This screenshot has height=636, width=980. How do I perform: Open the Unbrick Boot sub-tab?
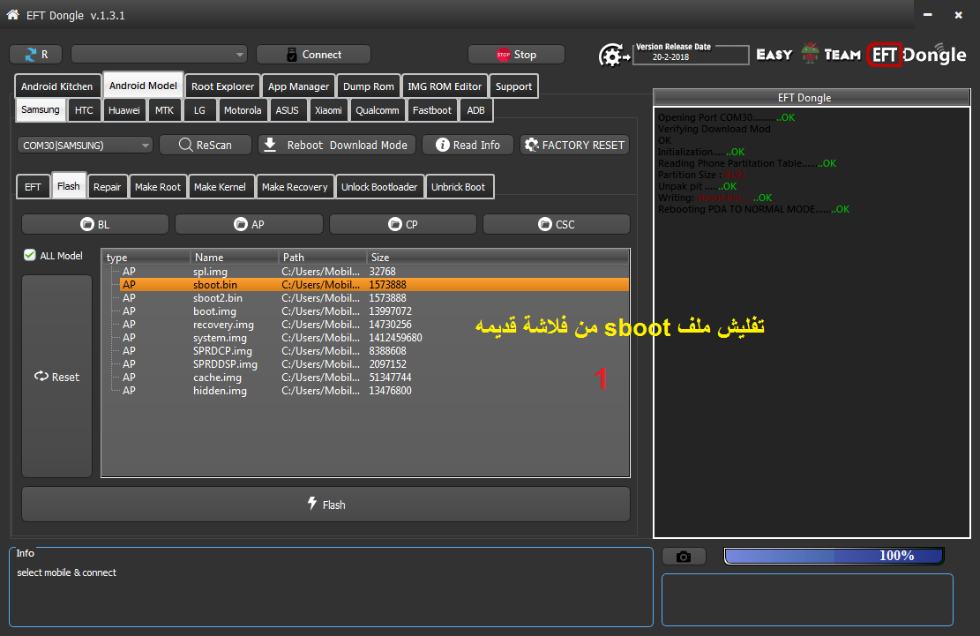(x=458, y=187)
